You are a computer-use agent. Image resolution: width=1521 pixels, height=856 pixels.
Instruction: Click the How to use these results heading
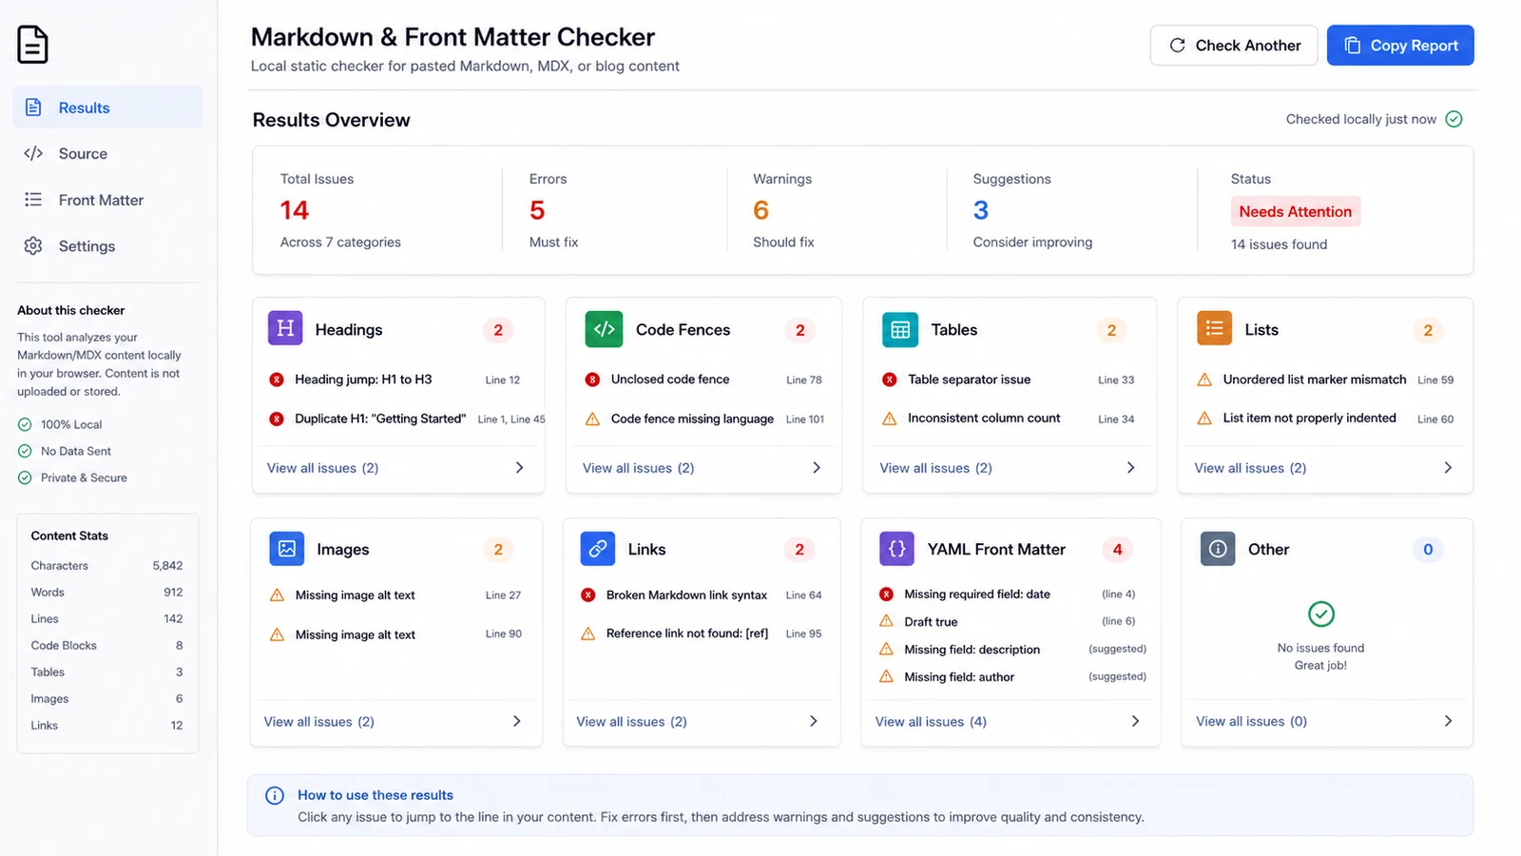(x=375, y=795)
